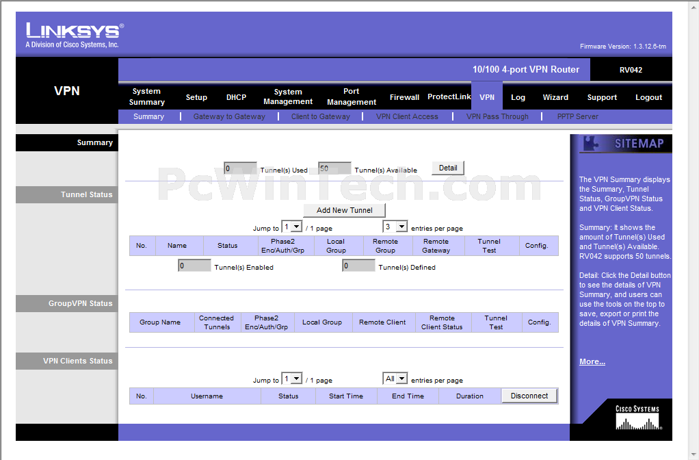This screenshot has height=460, width=699.
Task: Click the 'Username' column header
Action: coord(207,396)
